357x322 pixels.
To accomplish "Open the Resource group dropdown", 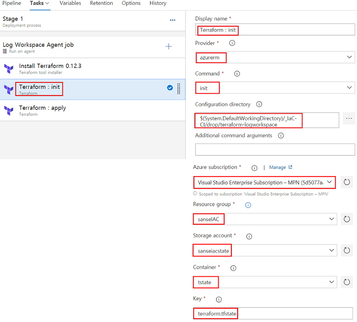I will [x=265, y=219].
